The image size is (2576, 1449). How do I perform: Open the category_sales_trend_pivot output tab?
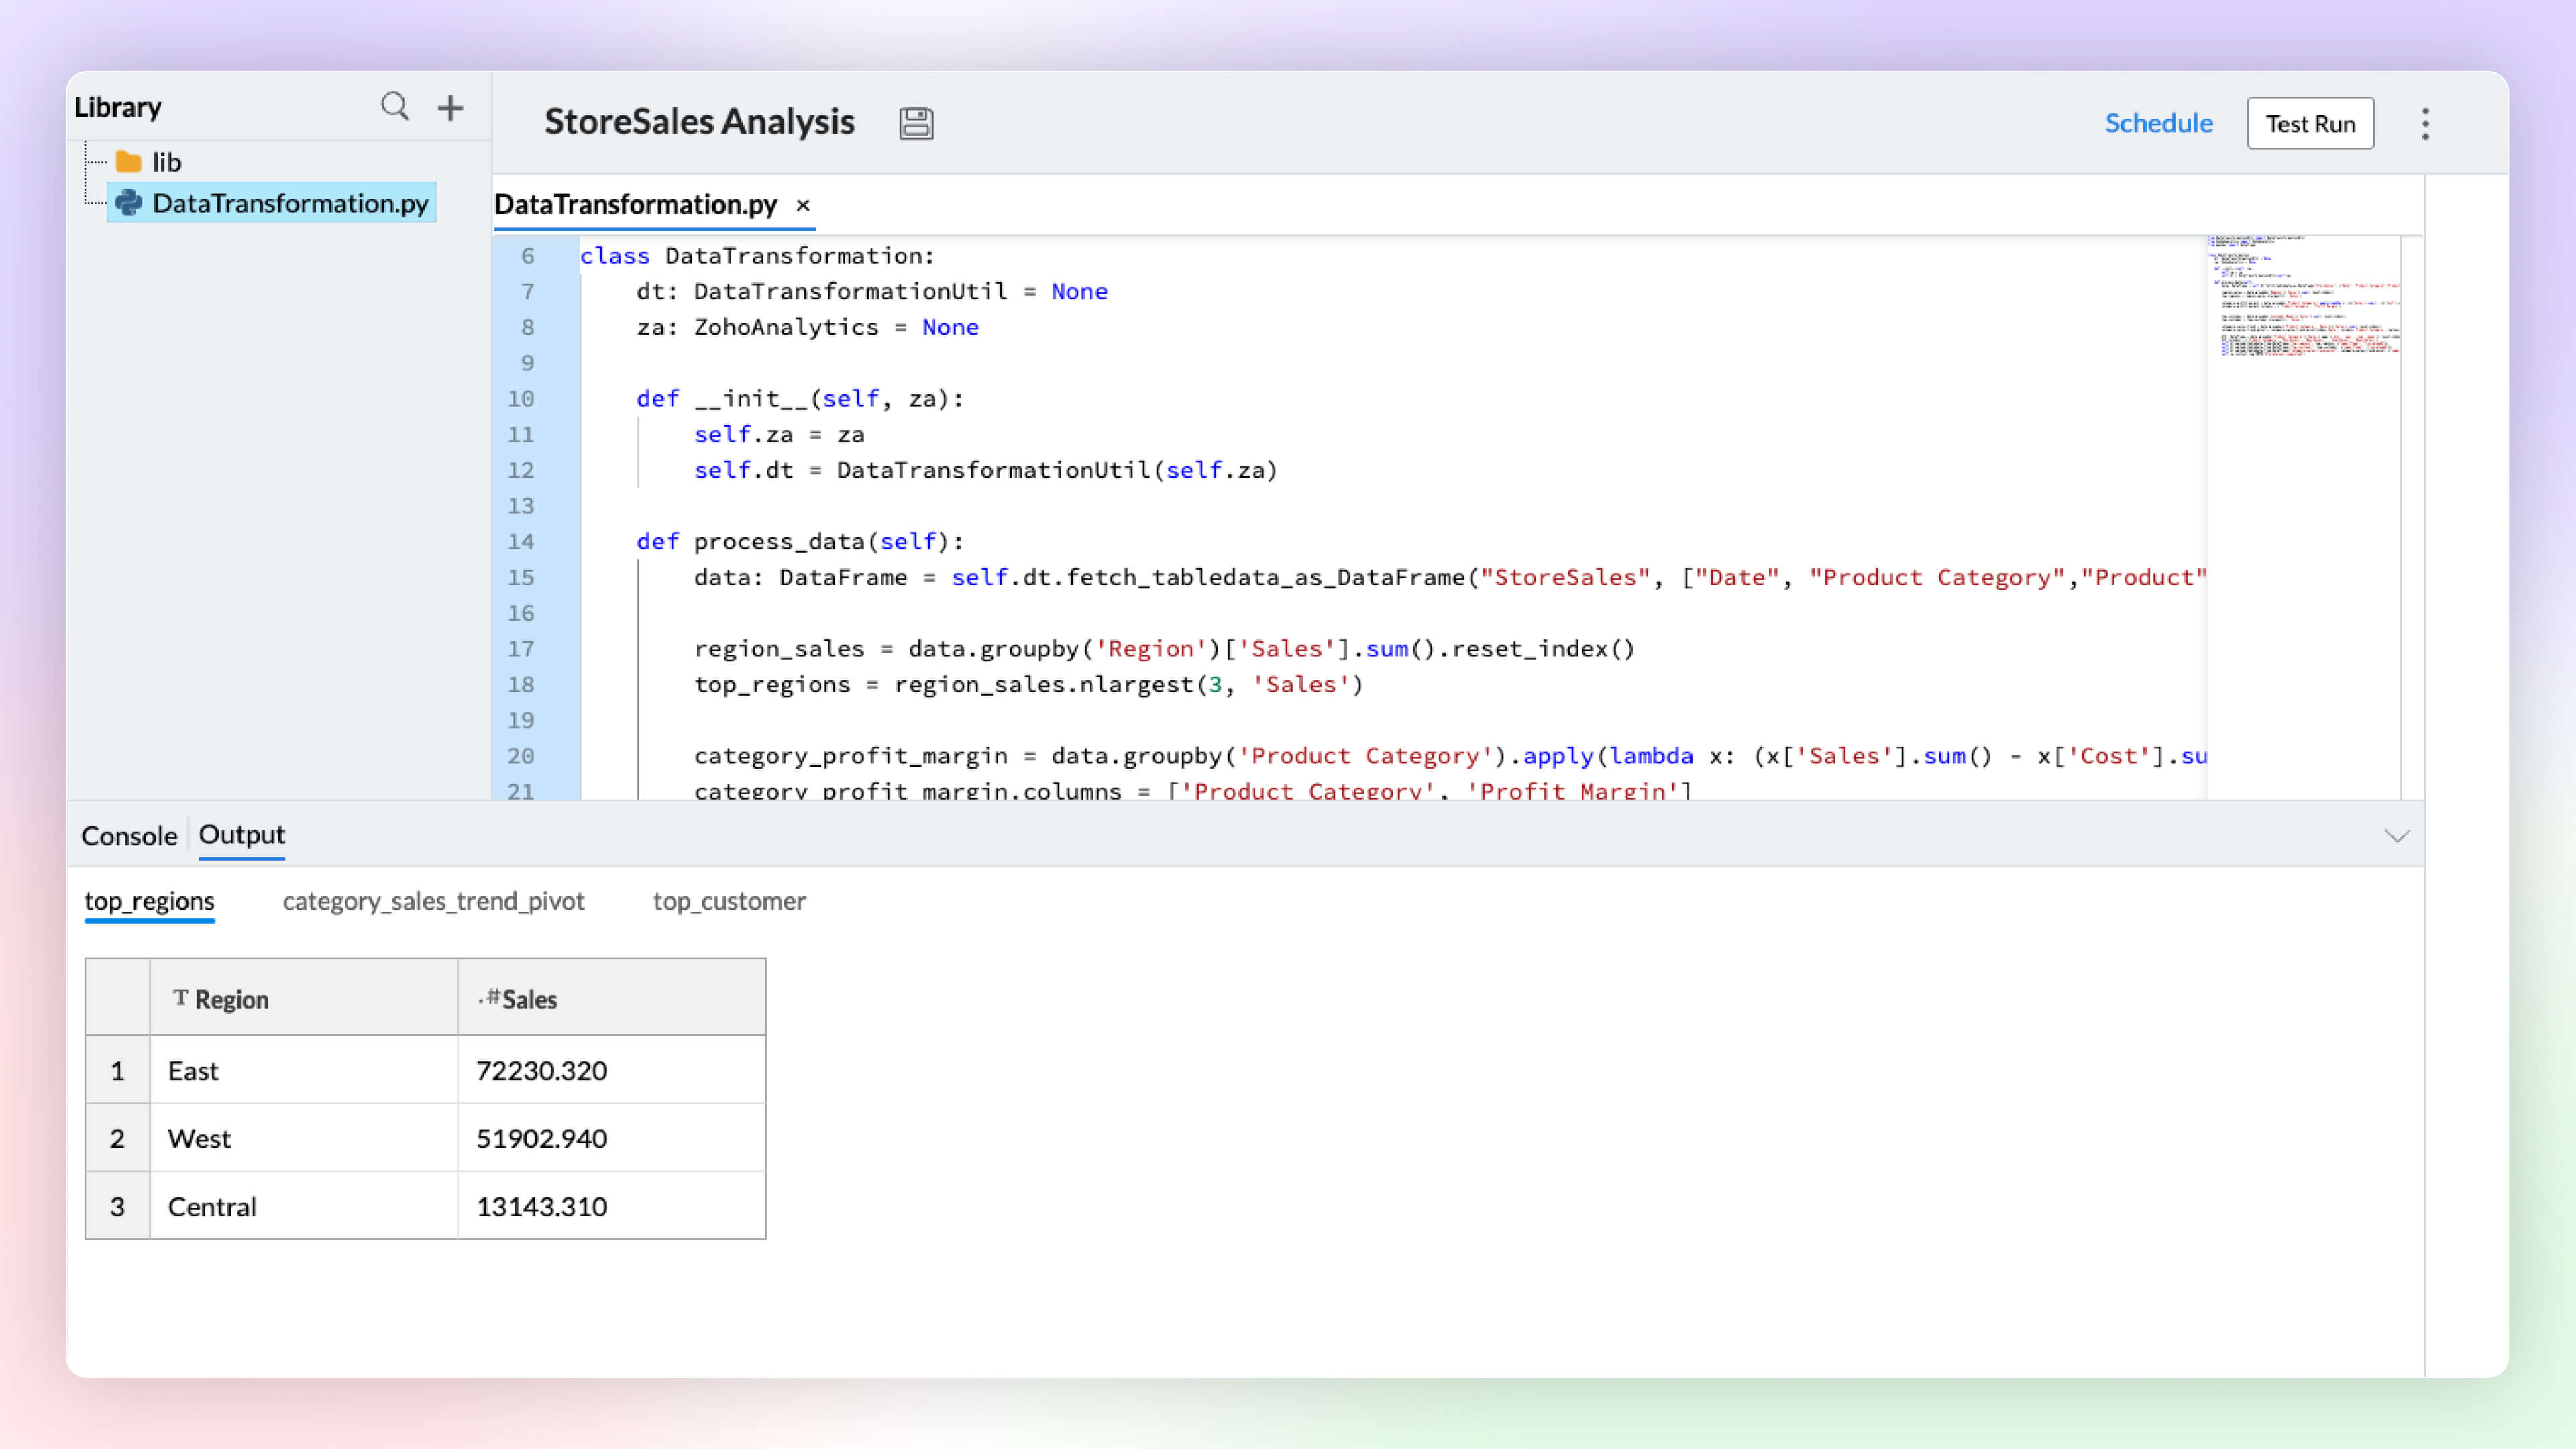point(433,901)
